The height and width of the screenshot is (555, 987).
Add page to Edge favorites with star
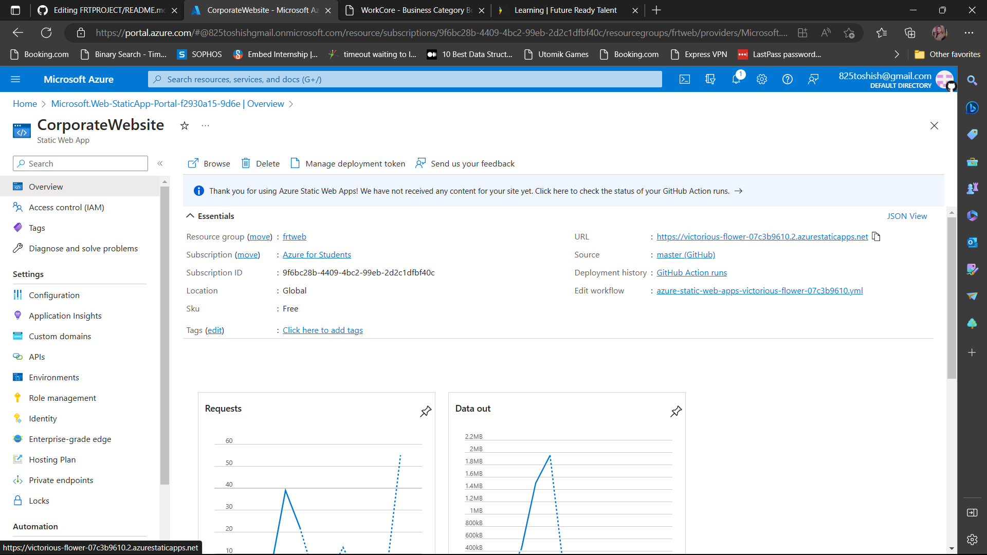pos(849,32)
